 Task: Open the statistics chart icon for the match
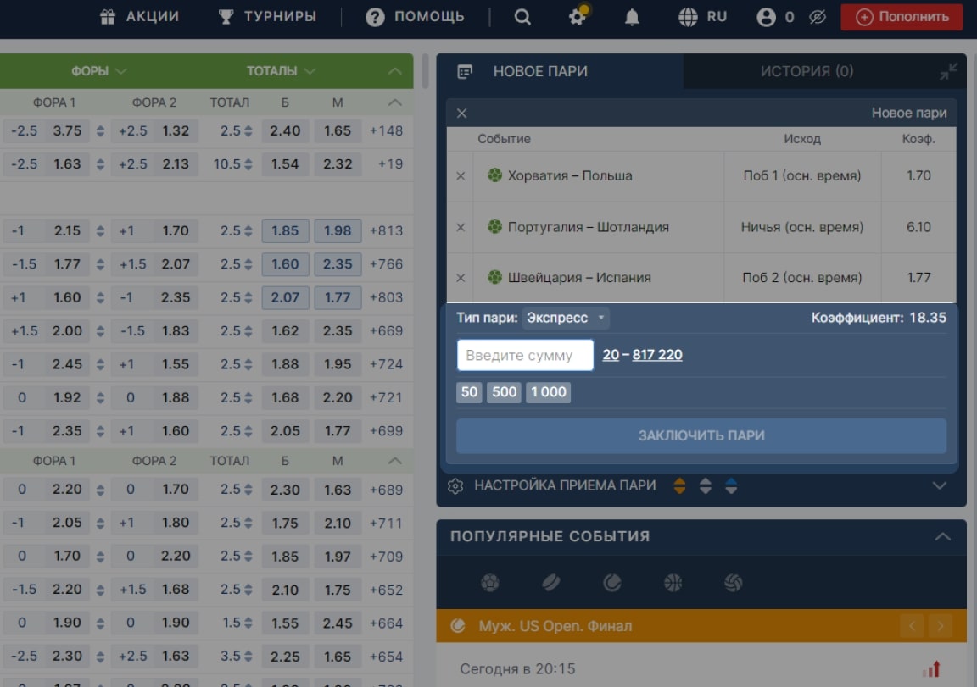coord(931,669)
